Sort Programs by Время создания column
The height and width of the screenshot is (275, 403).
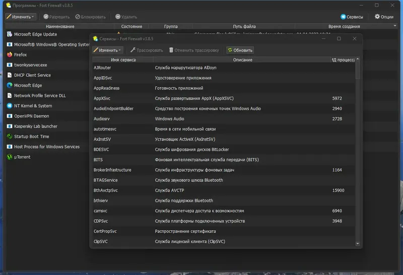(x=344, y=27)
